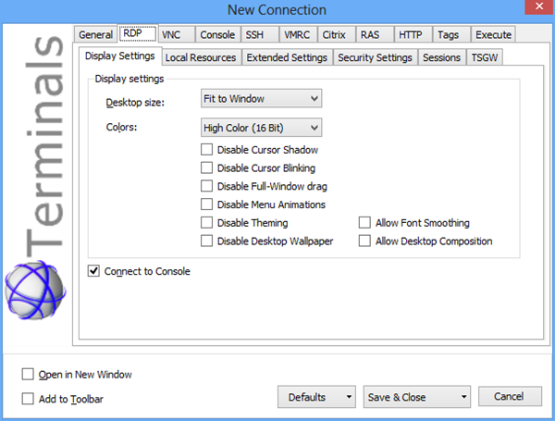Image resolution: width=555 pixels, height=421 pixels.
Task: Select the Display Settings sub-tab
Action: 120,56
